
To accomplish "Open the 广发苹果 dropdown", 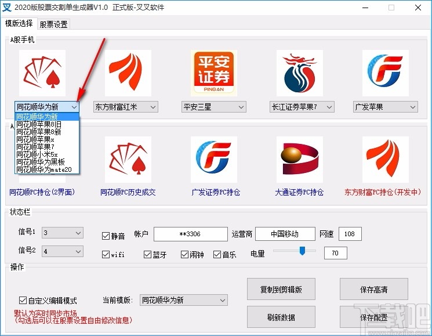I will (x=386, y=107).
